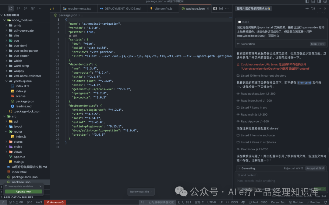The width and height of the screenshot is (329, 205).
Task: Open index.js under router folder
Action: point(21,137)
